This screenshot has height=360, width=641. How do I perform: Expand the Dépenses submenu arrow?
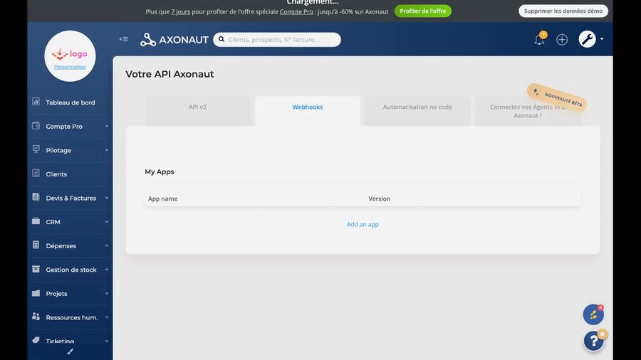[107, 245]
